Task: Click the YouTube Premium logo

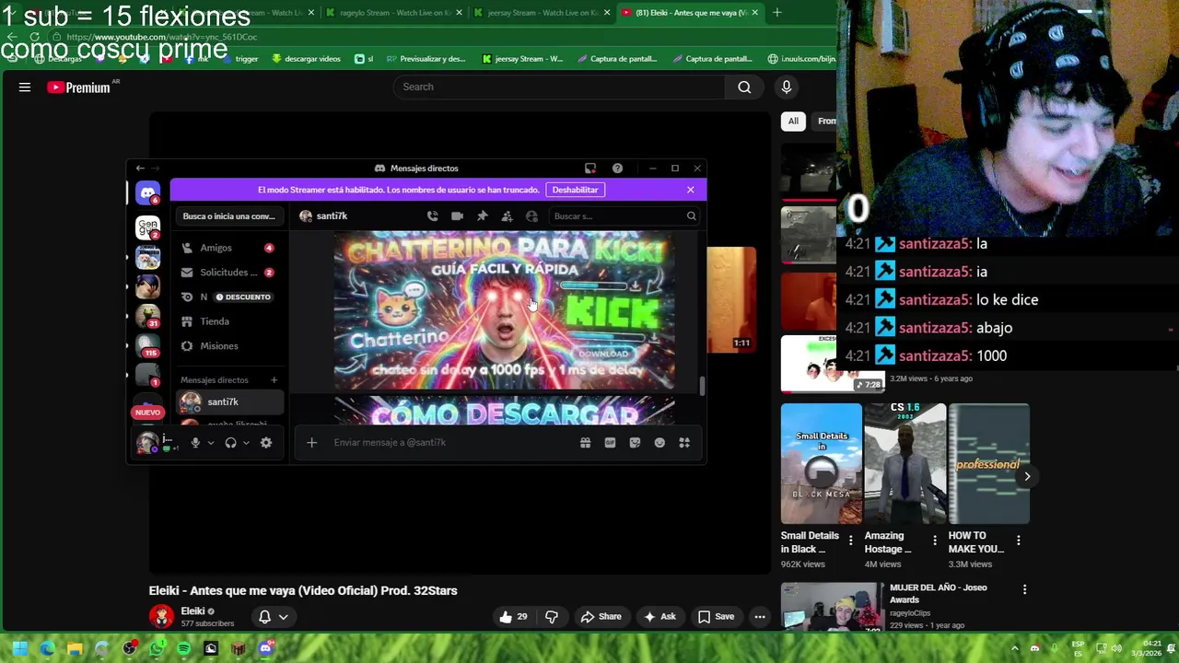Action: point(78,87)
